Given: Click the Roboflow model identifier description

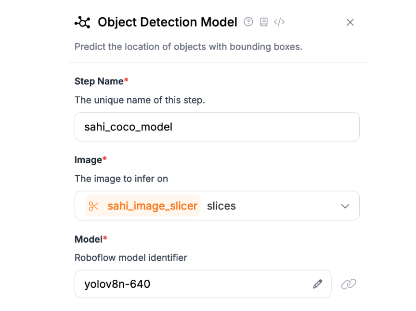Looking at the screenshot, I should (130, 258).
